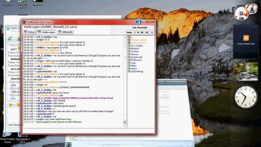Click the smiley emoticon in messenger window

[11, 105]
